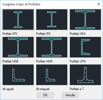Click the "Profilati HEM" label
The width and height of the screenshot is (103, 100).
click(44, 61)
